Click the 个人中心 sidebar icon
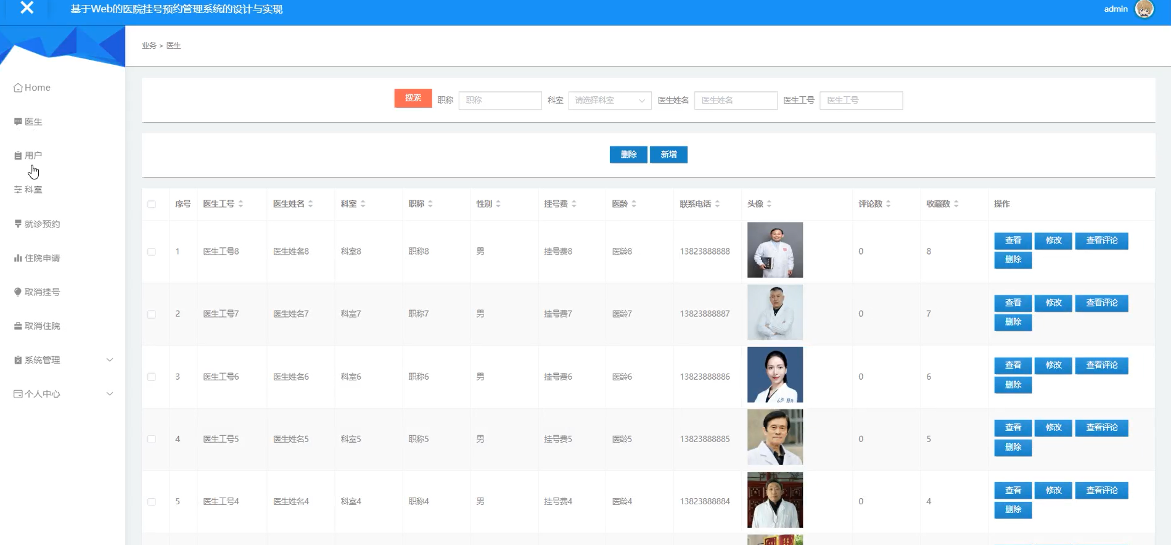Viewport: 1171px width, 545px height. (x=18, y=394)
